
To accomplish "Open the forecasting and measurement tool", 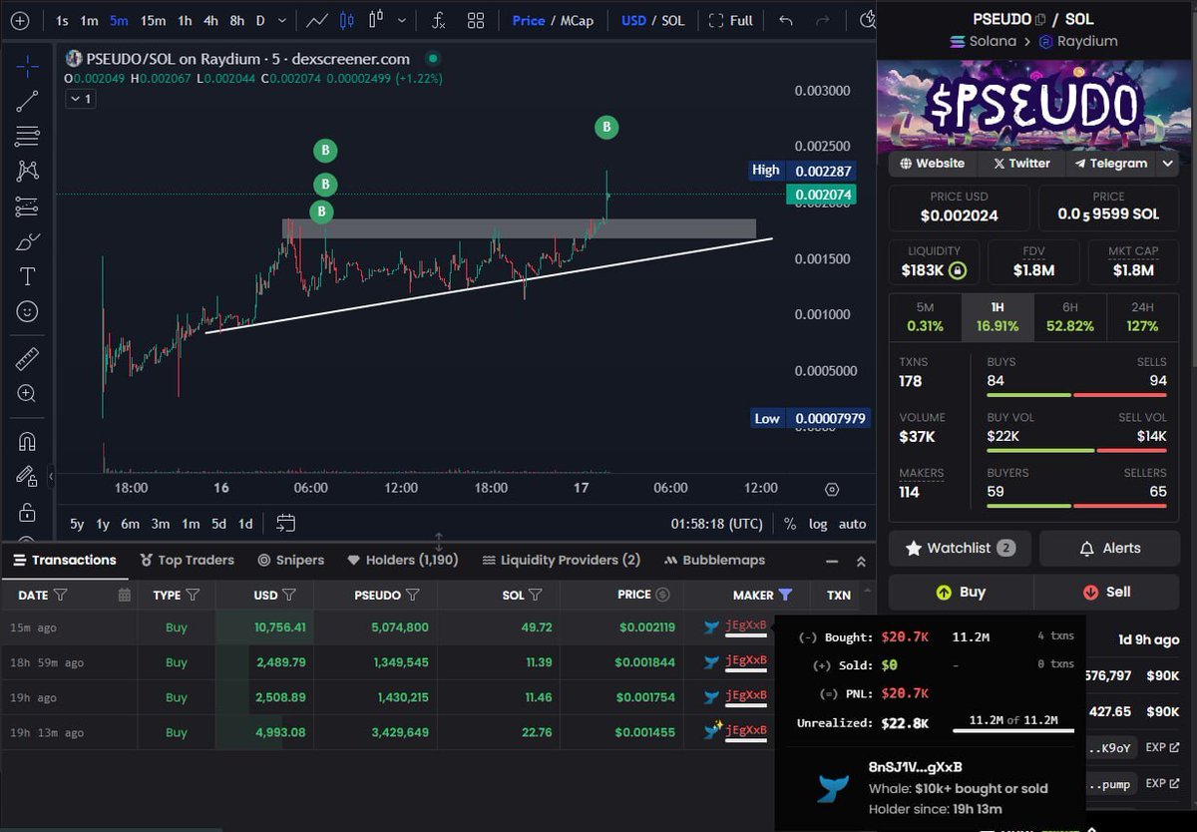I will pos(27,207).
